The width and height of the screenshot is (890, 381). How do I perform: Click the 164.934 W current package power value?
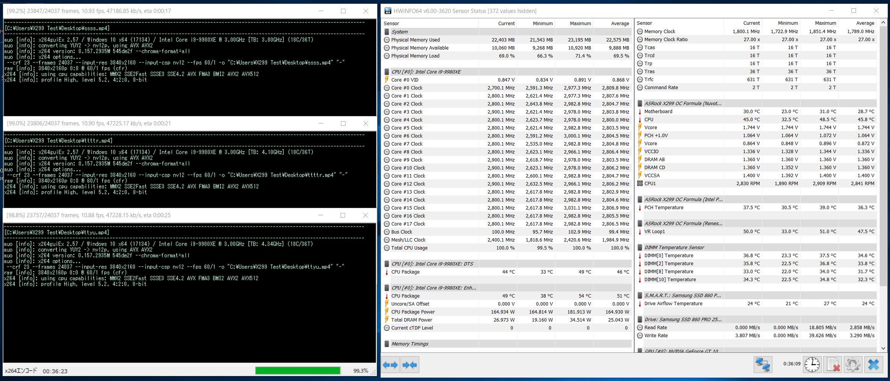502,312
